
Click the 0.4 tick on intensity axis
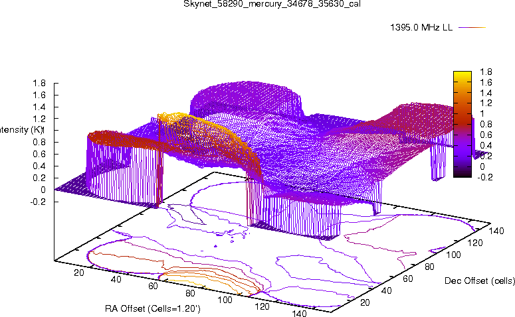pyautogui.click(x=39, y=166)
